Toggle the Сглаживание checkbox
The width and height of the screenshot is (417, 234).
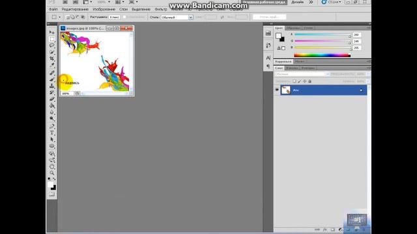[x=124, y=17]
